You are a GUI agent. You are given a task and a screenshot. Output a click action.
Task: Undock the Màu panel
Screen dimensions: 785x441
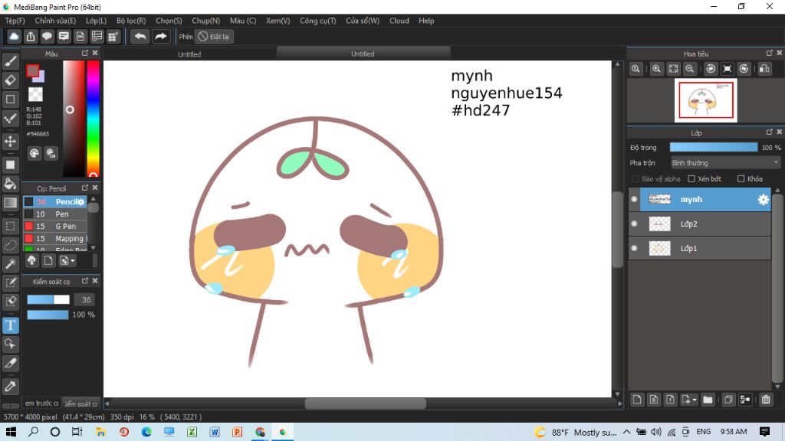pos(85,53)
